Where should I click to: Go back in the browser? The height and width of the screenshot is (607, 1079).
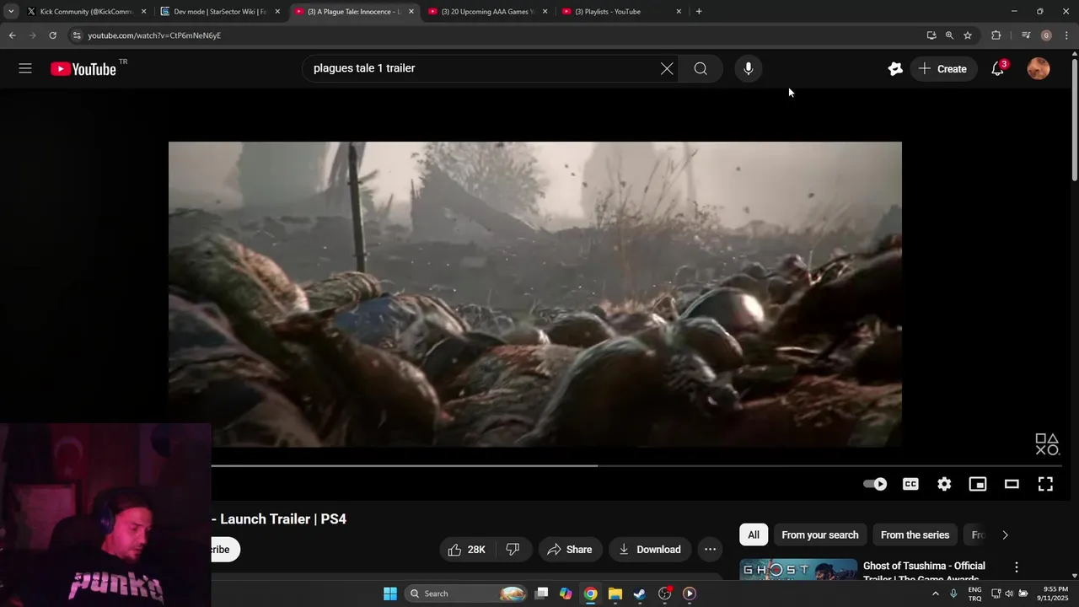pos(12,35)
